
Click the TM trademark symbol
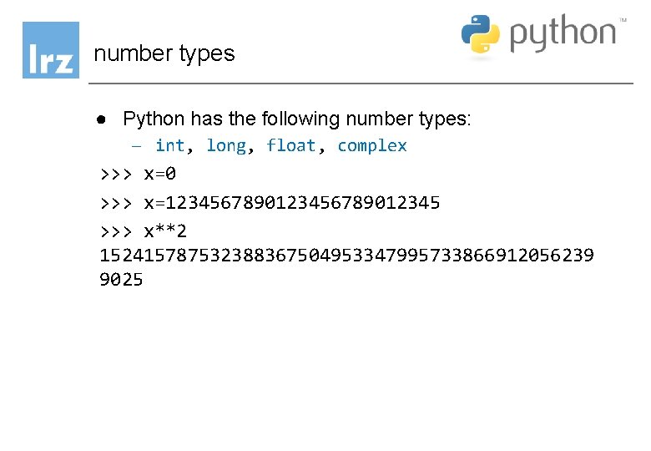click(x=623, y=19)
